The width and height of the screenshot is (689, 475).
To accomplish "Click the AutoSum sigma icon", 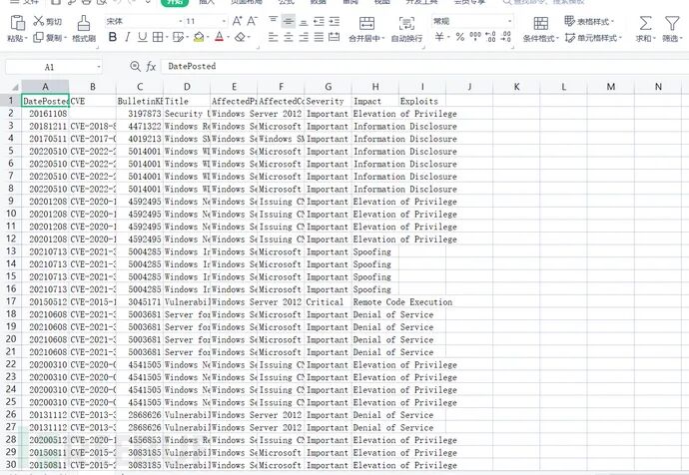I will pos(645,23).
